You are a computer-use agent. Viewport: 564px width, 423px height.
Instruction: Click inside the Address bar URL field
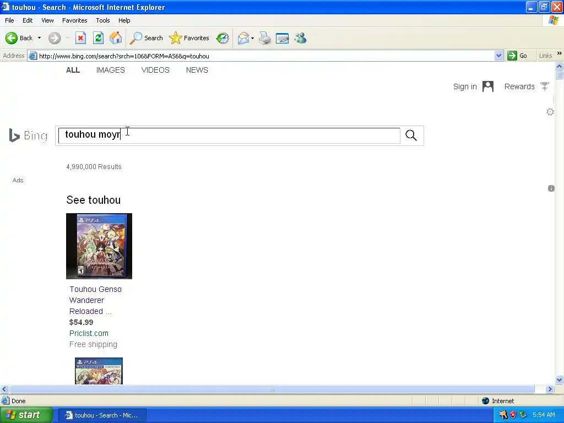266,56
